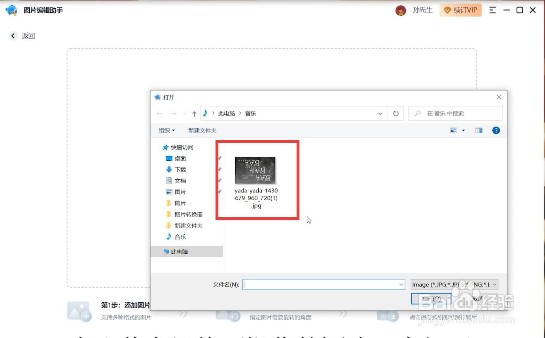Viewport: 545px width, 338px height.
Task: Click the file name yada-yada-1430679_960_720(1).jpg
Action: point(256,198)
